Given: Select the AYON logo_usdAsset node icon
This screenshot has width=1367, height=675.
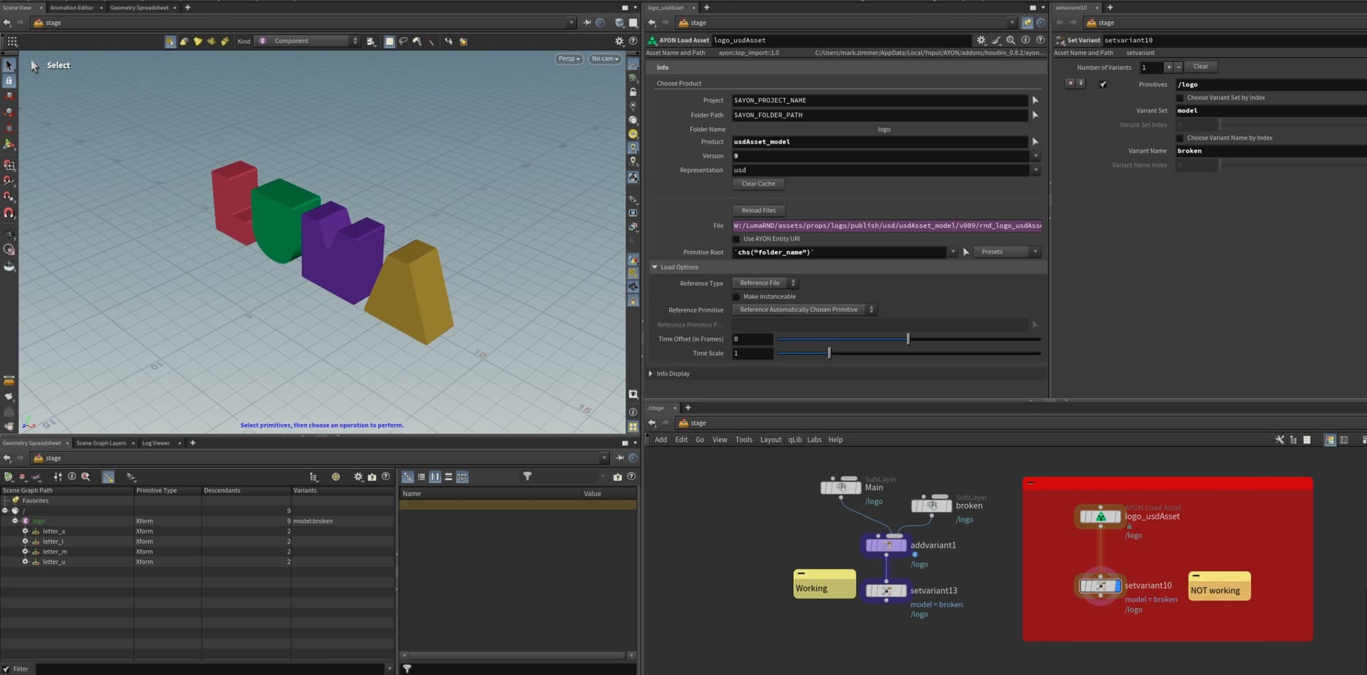Looking at the screenshot, I should [1100, 516].
